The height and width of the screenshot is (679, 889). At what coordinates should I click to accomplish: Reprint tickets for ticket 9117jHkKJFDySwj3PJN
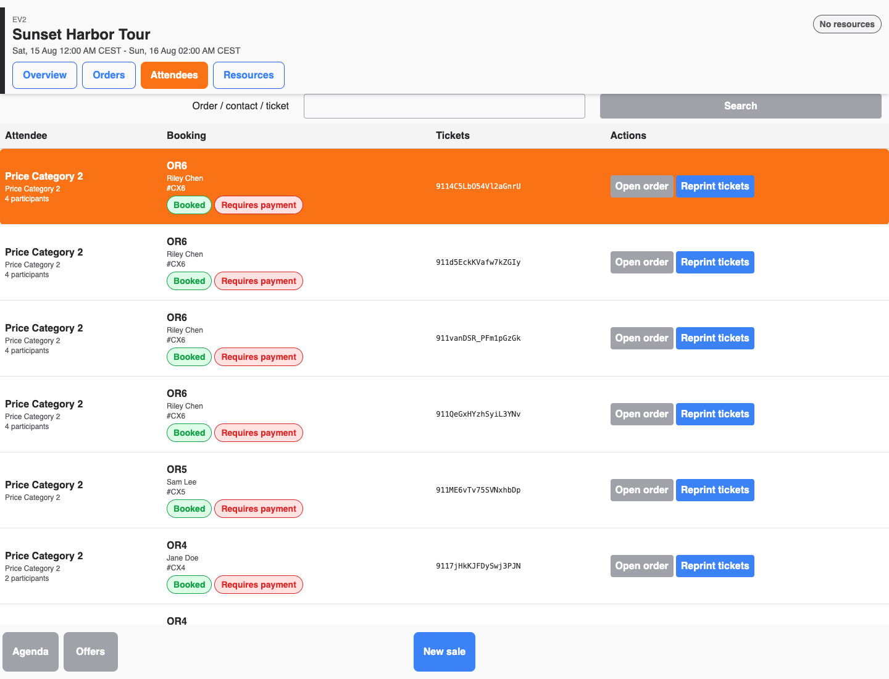[715, 566]
